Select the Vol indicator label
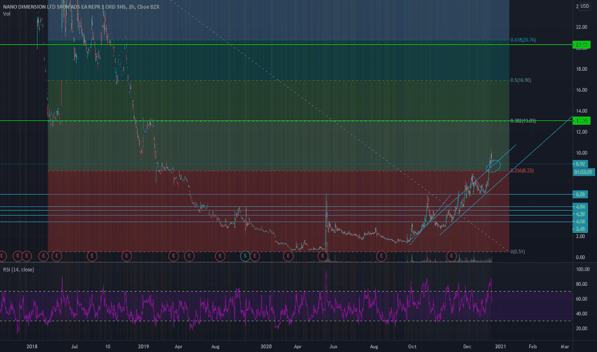The image size is (597, 352). pos(7,13)
